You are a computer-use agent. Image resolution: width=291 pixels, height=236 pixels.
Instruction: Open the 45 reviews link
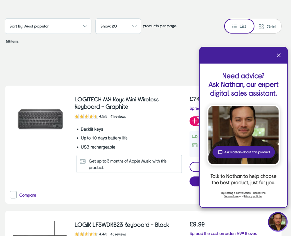click(x=118, y=234)
